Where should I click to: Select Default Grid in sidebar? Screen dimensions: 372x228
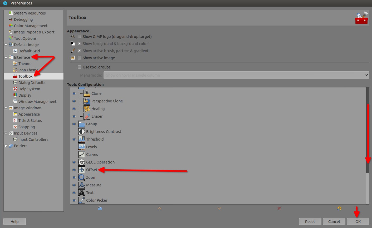tap(29, 51)
